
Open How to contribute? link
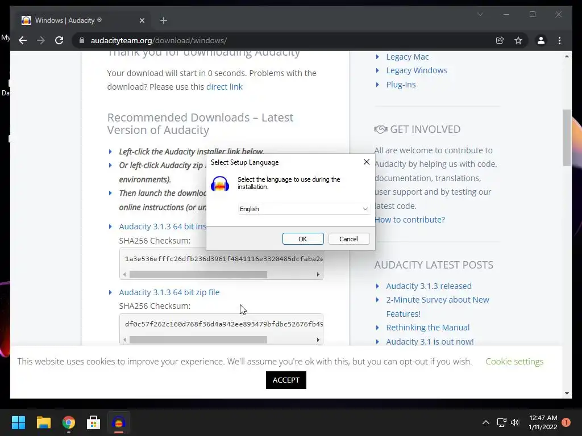click(410, 220)
